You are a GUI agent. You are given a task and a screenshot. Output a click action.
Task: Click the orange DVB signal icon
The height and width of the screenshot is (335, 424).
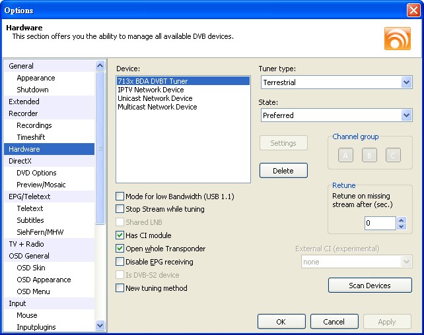point(397,38)
